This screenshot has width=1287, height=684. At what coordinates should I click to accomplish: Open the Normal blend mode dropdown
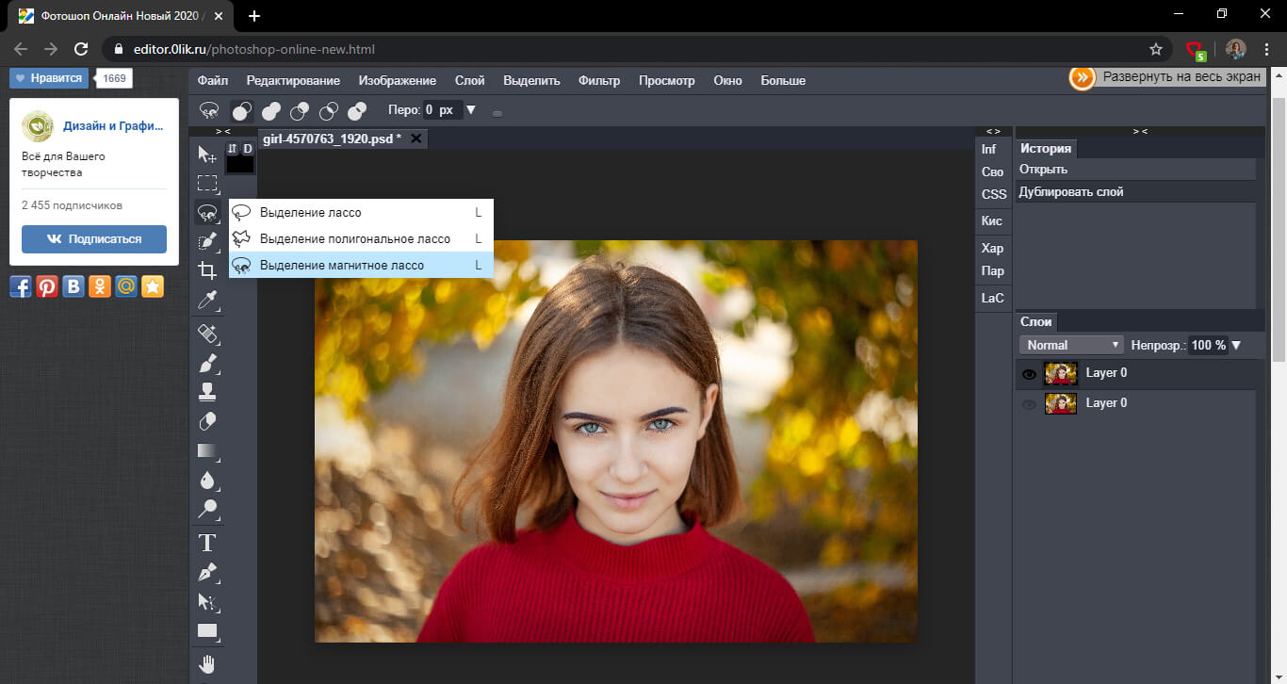pyautogui.click(x=1072, y=345)
